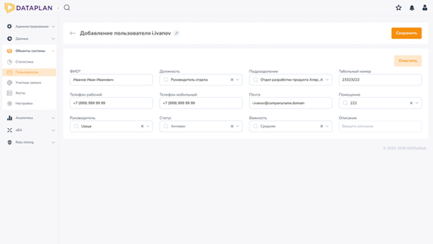This screenshot has width=433, height=244.
Task: Open notifications bell icon
Action: click(412, 8)
